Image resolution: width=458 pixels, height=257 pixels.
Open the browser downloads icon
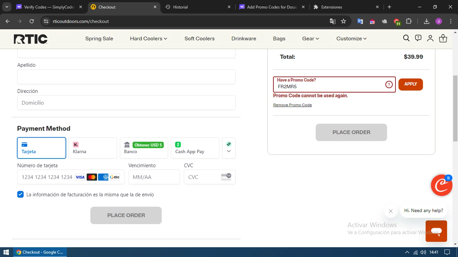click(x=427, y=21)
